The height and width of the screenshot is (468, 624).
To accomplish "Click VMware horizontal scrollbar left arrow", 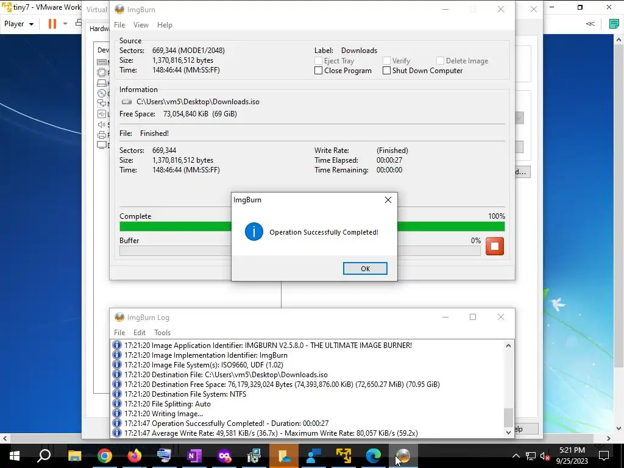I will [5, 438].
